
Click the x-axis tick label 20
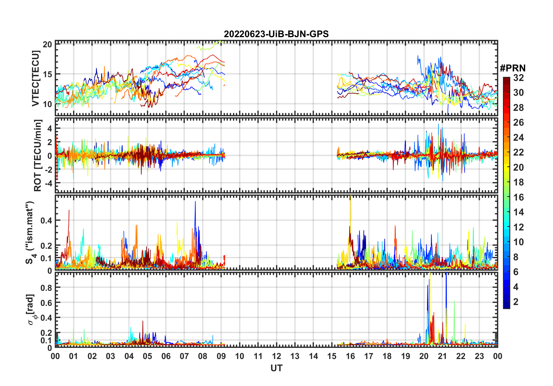point(424,356)
